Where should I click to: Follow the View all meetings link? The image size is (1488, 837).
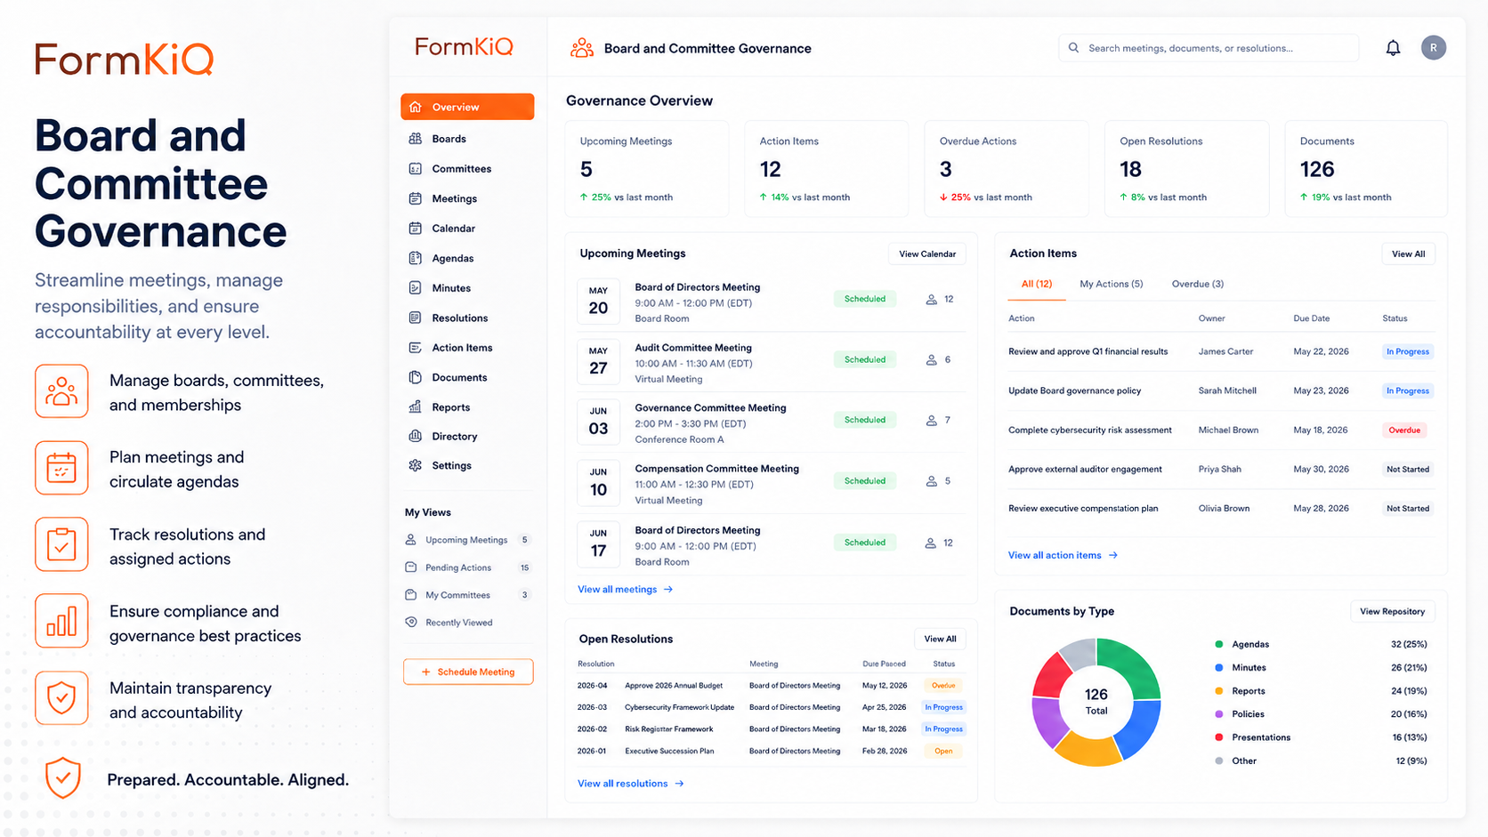click(625, 589)
